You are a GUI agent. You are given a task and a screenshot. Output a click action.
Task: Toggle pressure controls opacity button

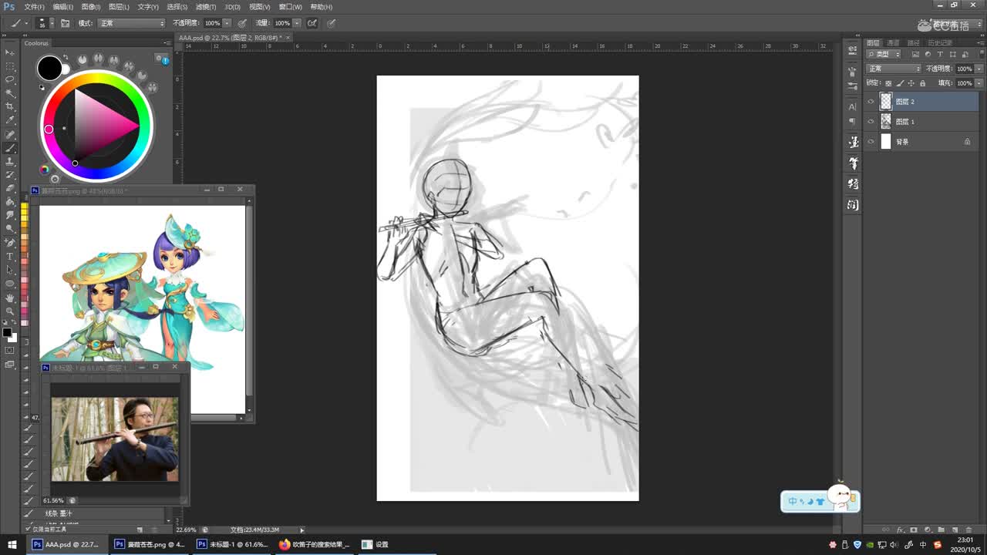(x=242, y=23)
